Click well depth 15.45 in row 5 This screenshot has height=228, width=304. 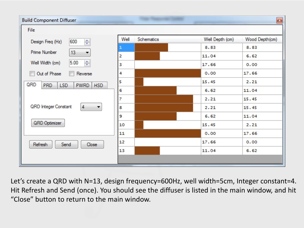221,82
